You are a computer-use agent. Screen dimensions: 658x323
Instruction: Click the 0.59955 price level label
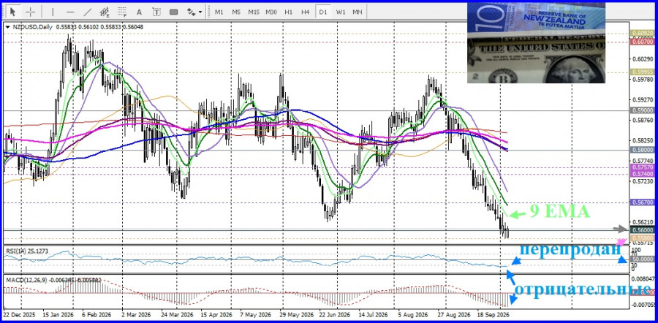[x=642, y=72]
